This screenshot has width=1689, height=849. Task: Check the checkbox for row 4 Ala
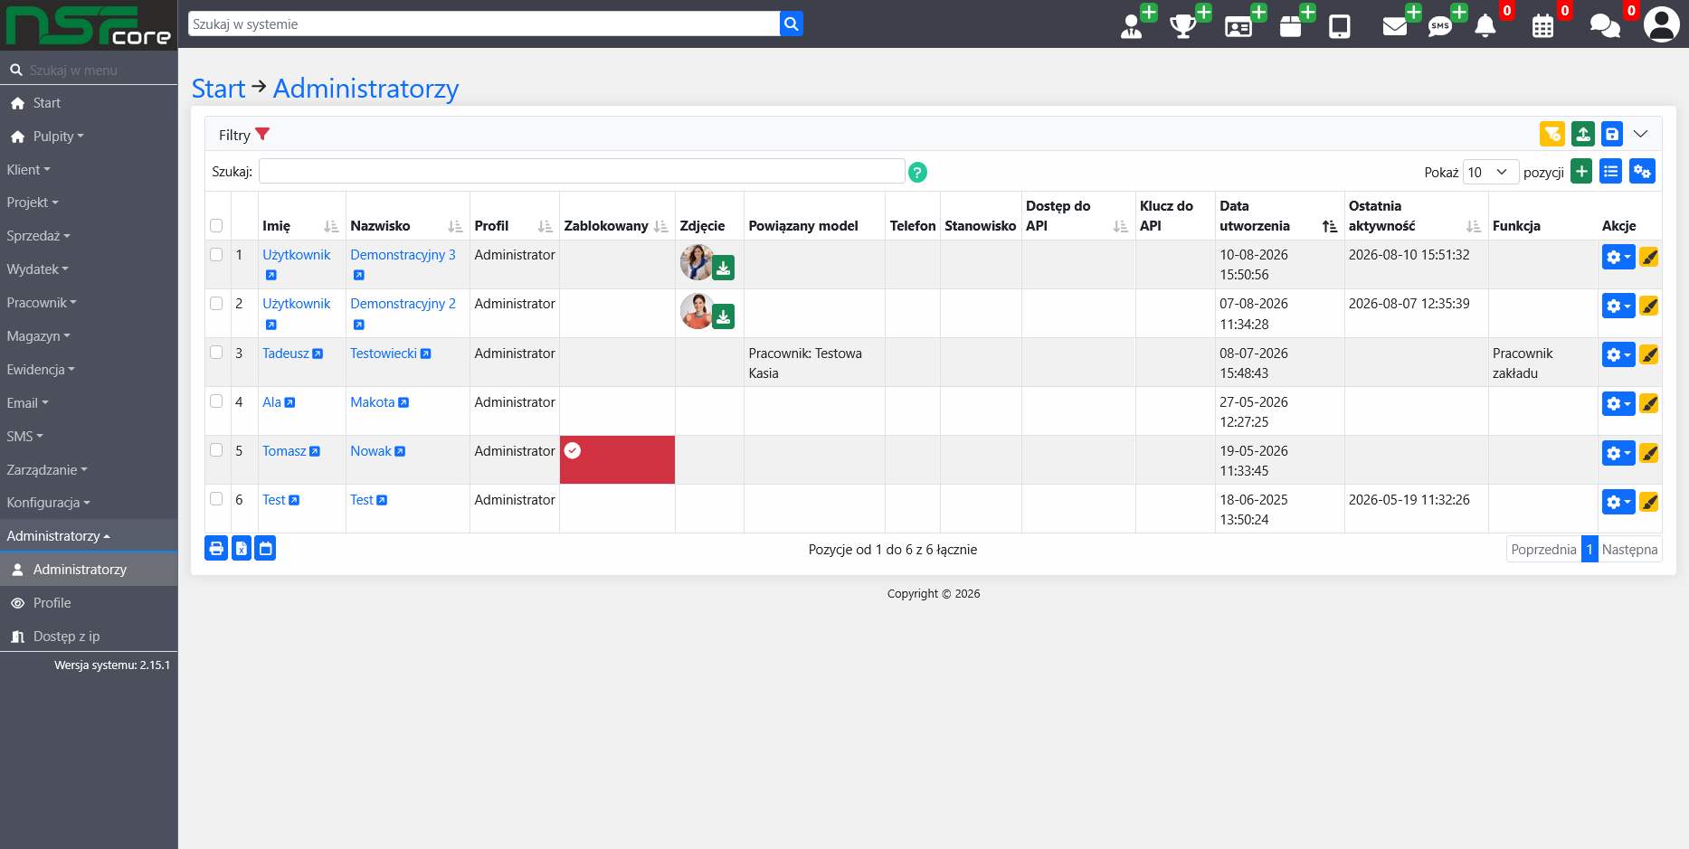point(216,401)
